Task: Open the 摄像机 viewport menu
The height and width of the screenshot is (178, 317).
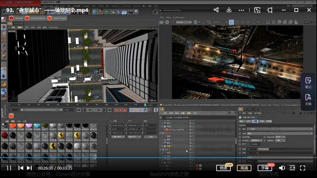Action: pyautogui.click(x=20, y=28)
